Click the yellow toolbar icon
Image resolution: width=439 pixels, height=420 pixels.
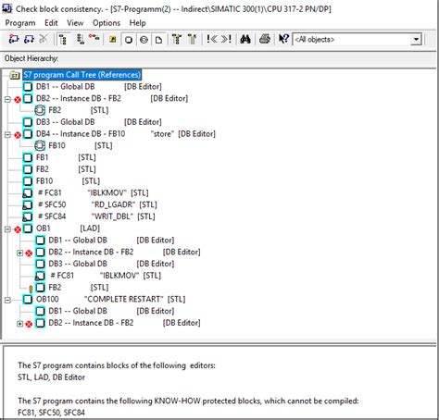click(113, 40)
